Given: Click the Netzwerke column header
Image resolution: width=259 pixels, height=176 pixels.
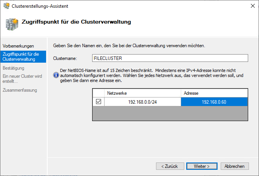Looking at the screenshot, I should point(142,93).
